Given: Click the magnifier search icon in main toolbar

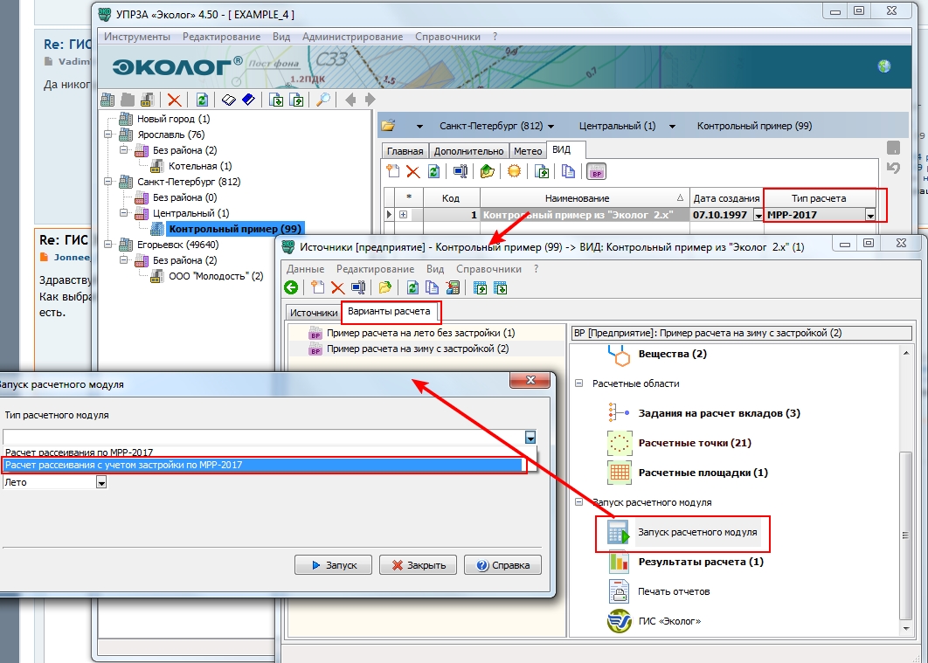Looking at the screenshot, I should click(x=323, y=100).
